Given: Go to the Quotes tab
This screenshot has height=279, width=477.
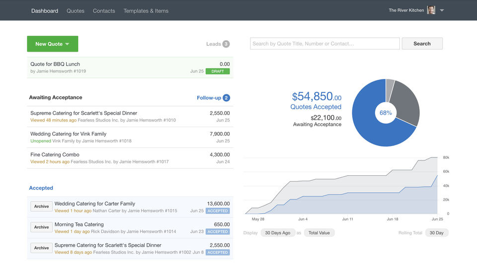Looking at the screenshot, I should tap(76, 10).
